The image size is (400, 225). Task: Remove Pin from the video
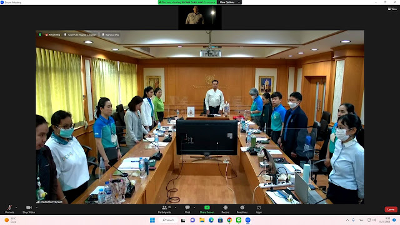(x=110, y=34)
